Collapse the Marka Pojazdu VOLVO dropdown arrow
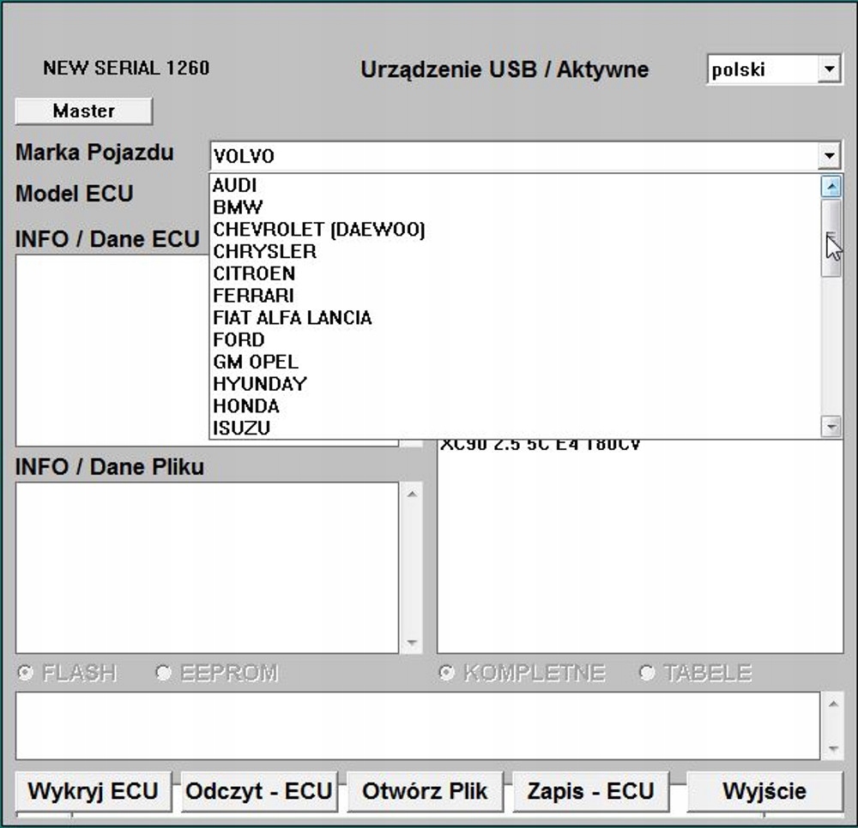 point(829,156)
